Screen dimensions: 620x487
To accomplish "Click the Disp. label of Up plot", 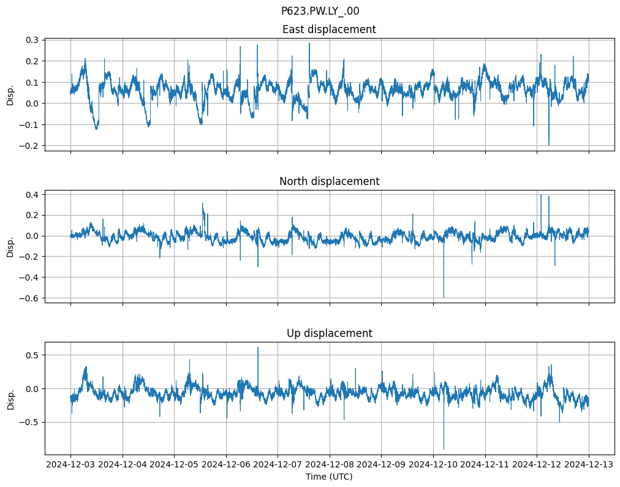I will 10,398.
